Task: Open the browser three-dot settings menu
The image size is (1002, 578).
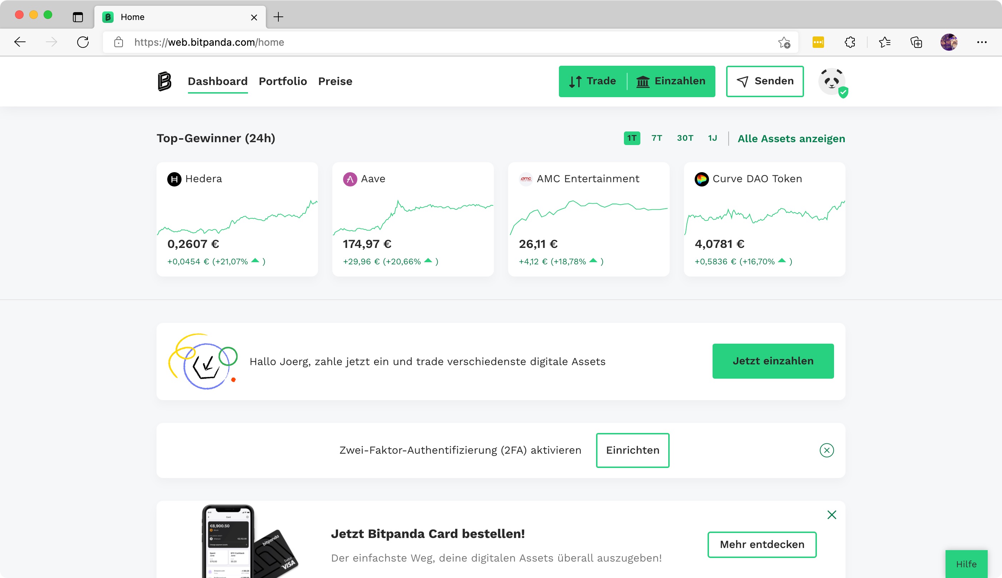Action: point(982,42)
